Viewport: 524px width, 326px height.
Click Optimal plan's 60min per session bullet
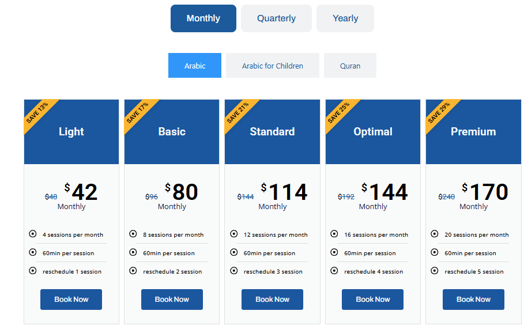334,252
